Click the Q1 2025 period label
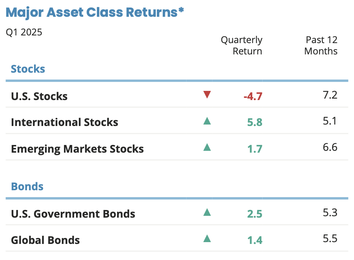 pos(24,32)
